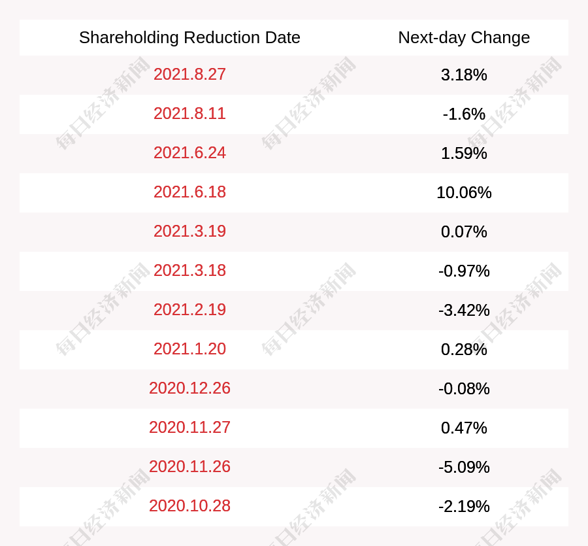Click the 0.07% change value
Image resolution: width=588 pixels, height=546 pixels.
(x=464, y=232)
